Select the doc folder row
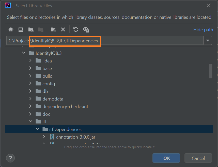This screenshot has width=218, height=167. pos(109,114)
